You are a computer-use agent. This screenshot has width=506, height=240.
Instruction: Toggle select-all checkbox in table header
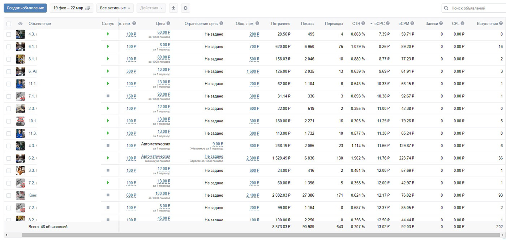[x=9, y=24]
